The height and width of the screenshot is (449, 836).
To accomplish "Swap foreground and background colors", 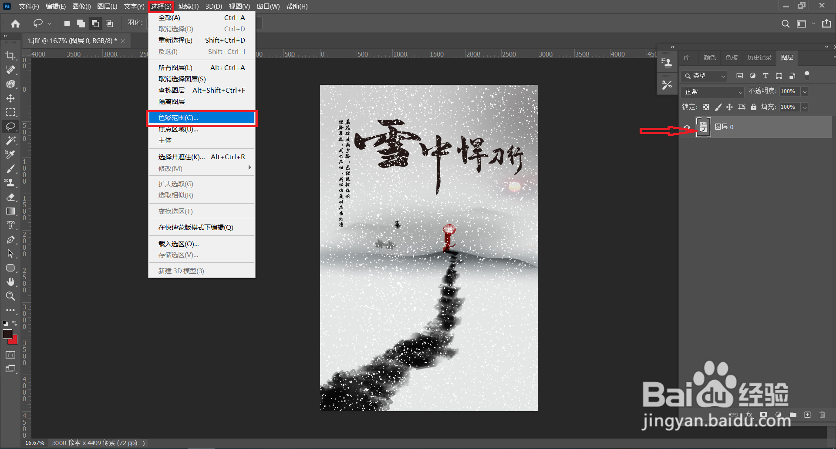I will point(15,323).
